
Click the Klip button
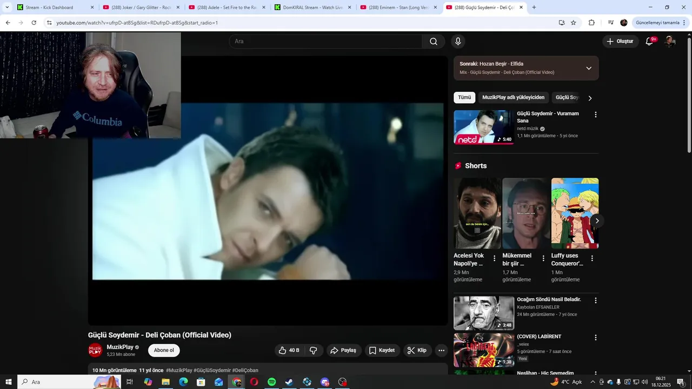[417, 351]
